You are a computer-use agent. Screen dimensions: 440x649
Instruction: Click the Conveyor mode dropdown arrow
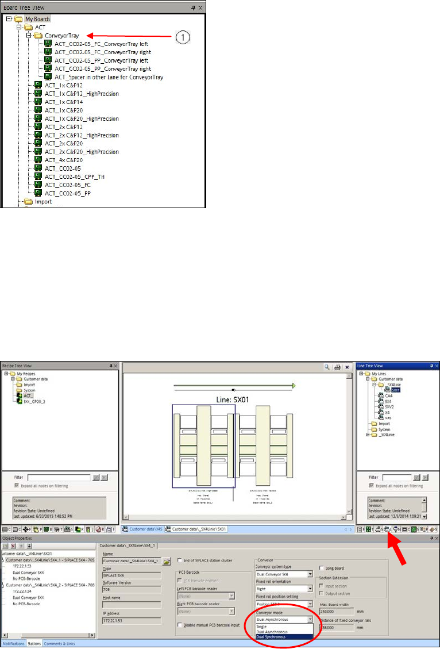point(310,620)
